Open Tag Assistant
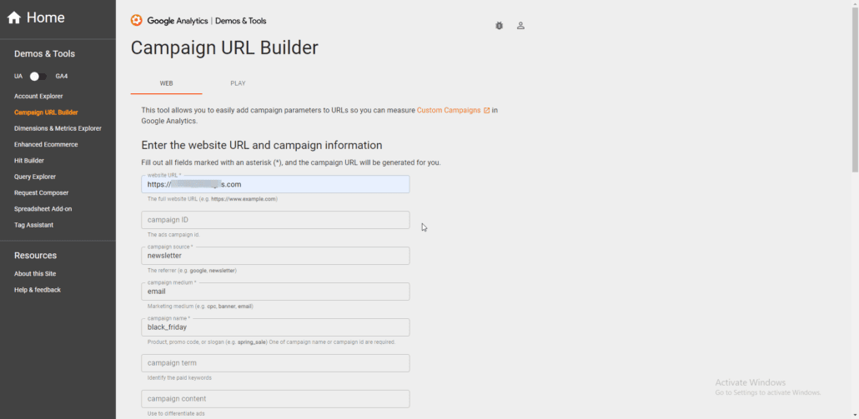 (x=33, y=225)
